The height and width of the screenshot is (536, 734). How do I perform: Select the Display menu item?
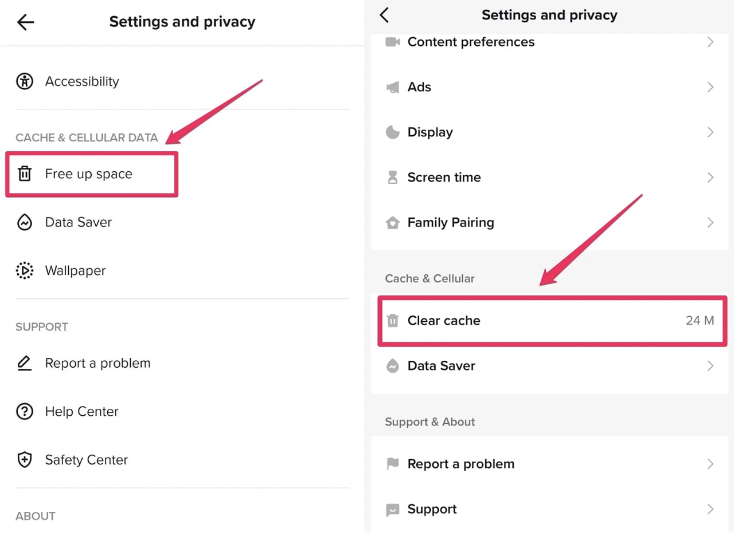(430, 132)
